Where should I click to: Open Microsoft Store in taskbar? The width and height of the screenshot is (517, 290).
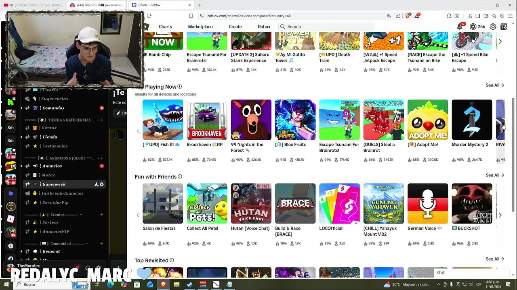[137, 284]
